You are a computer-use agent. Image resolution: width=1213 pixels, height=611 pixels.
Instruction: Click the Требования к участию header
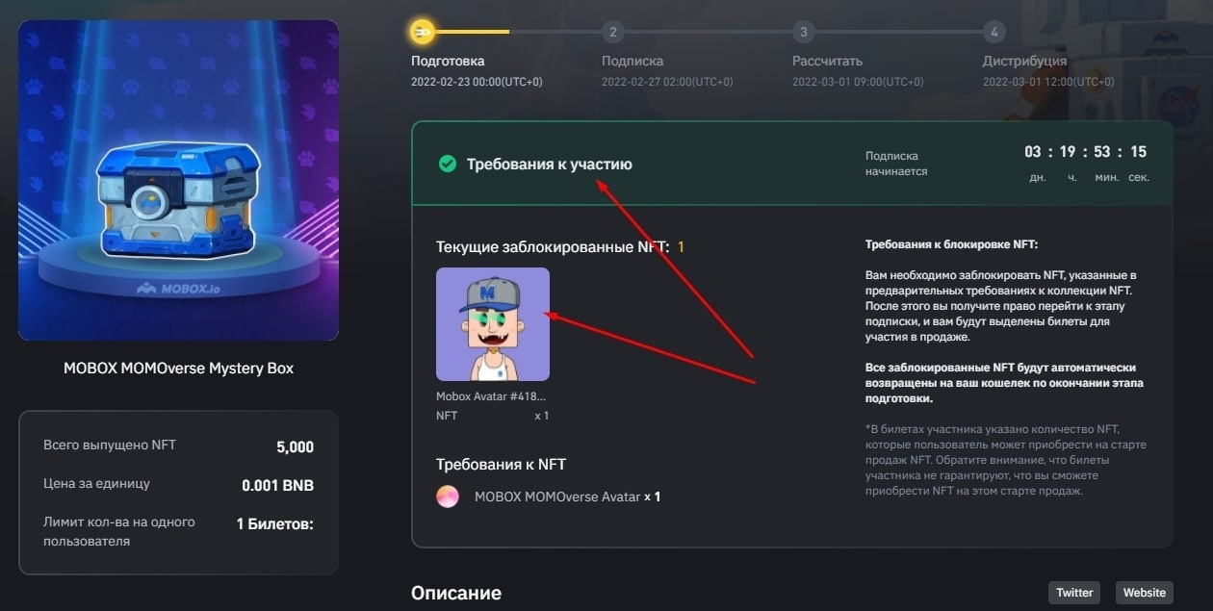point(550,164)
